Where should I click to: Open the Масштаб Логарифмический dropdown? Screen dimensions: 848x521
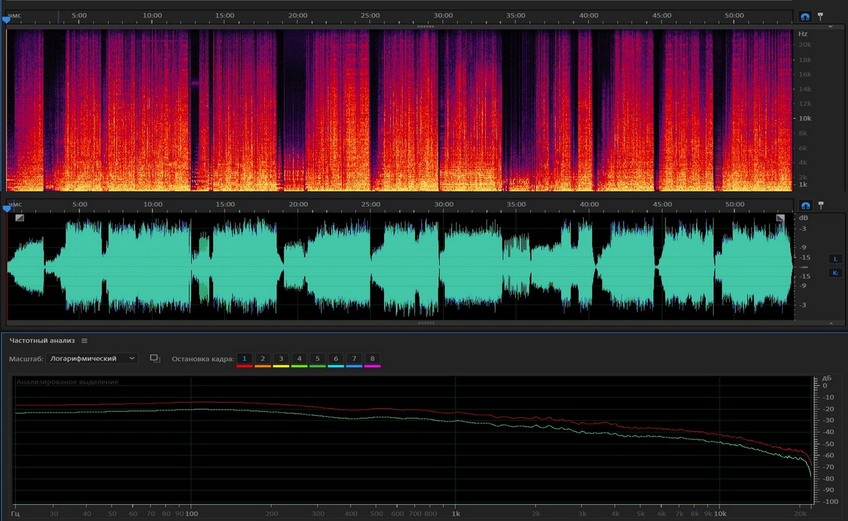click(x=92, y=358)
